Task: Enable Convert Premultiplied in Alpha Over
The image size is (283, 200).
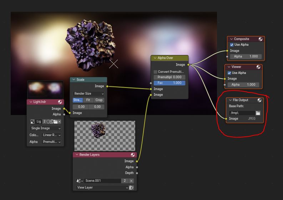Action: coord(156,72)
